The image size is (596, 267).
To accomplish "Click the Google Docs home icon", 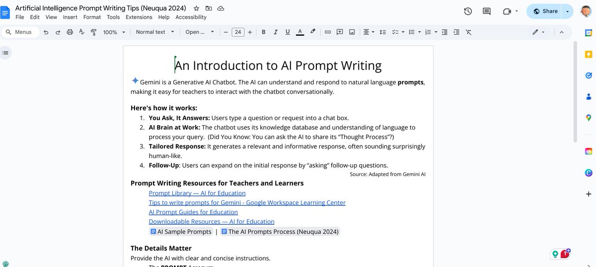I will (5, 11).
